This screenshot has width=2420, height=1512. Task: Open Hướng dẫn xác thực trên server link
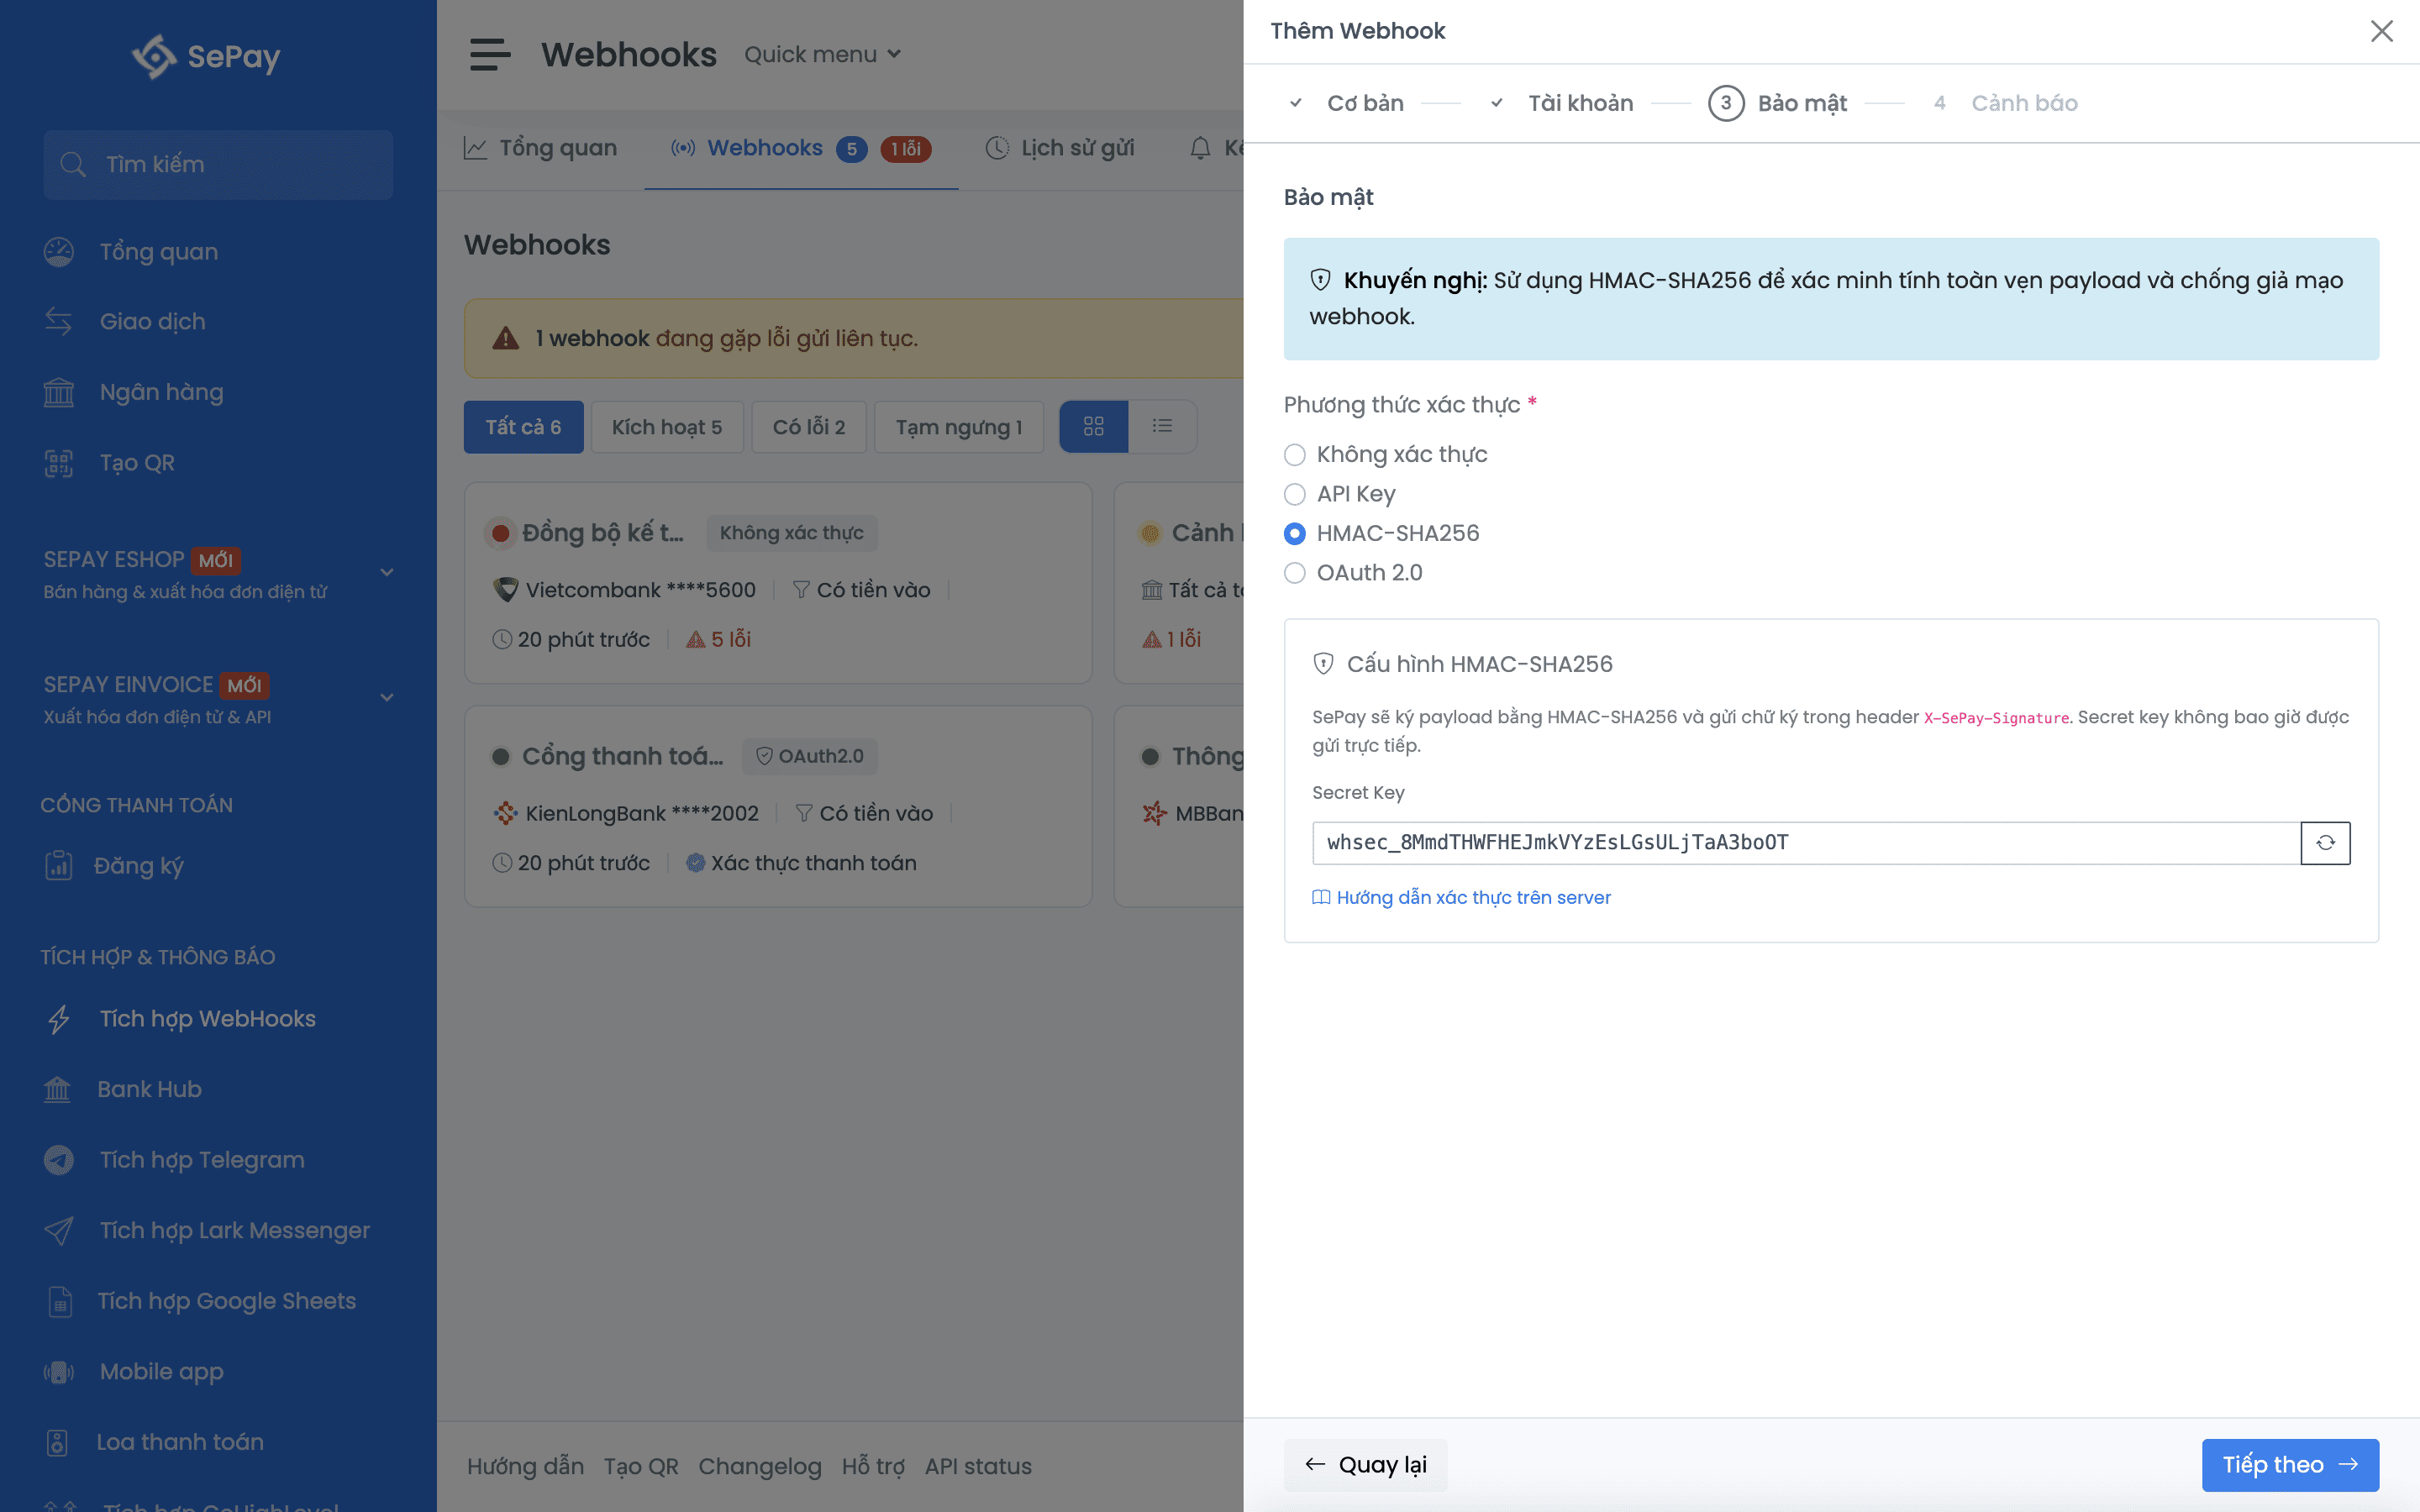pos(1461,898)
